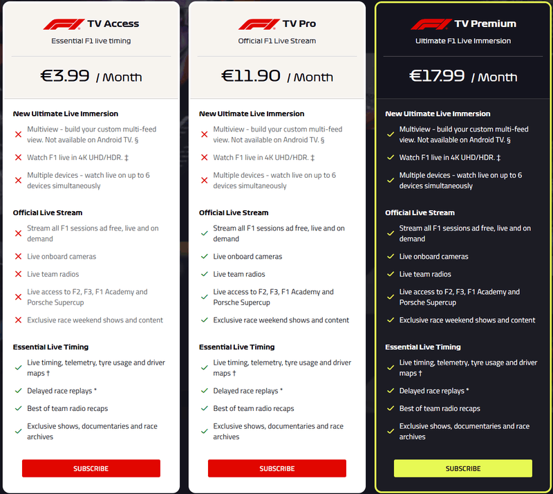Image resolution: width=553 pixels, height=494 pixels.
Task: Click the F1 logo on TV Premium card
Action: pyautogui.click(x=431, y=24)
